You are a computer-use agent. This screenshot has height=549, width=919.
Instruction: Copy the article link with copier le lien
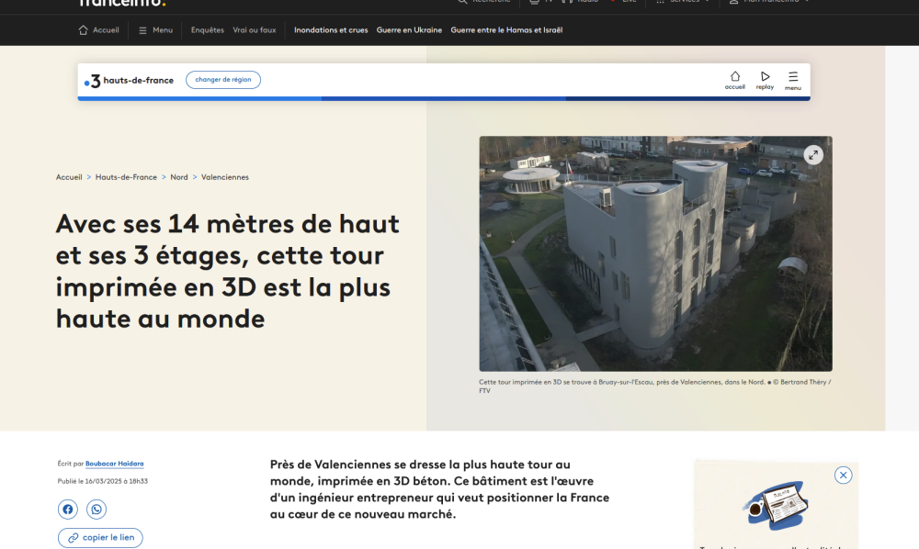coord(100,537)
